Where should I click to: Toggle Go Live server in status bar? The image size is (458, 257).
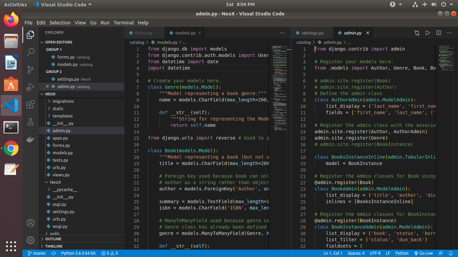click(423, 253)
